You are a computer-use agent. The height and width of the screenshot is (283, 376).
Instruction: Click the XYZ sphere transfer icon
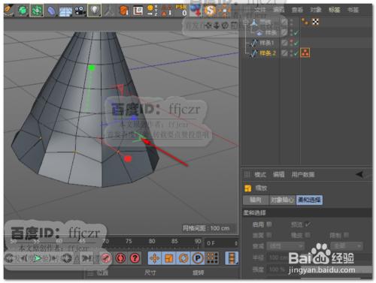pos(152,11)
